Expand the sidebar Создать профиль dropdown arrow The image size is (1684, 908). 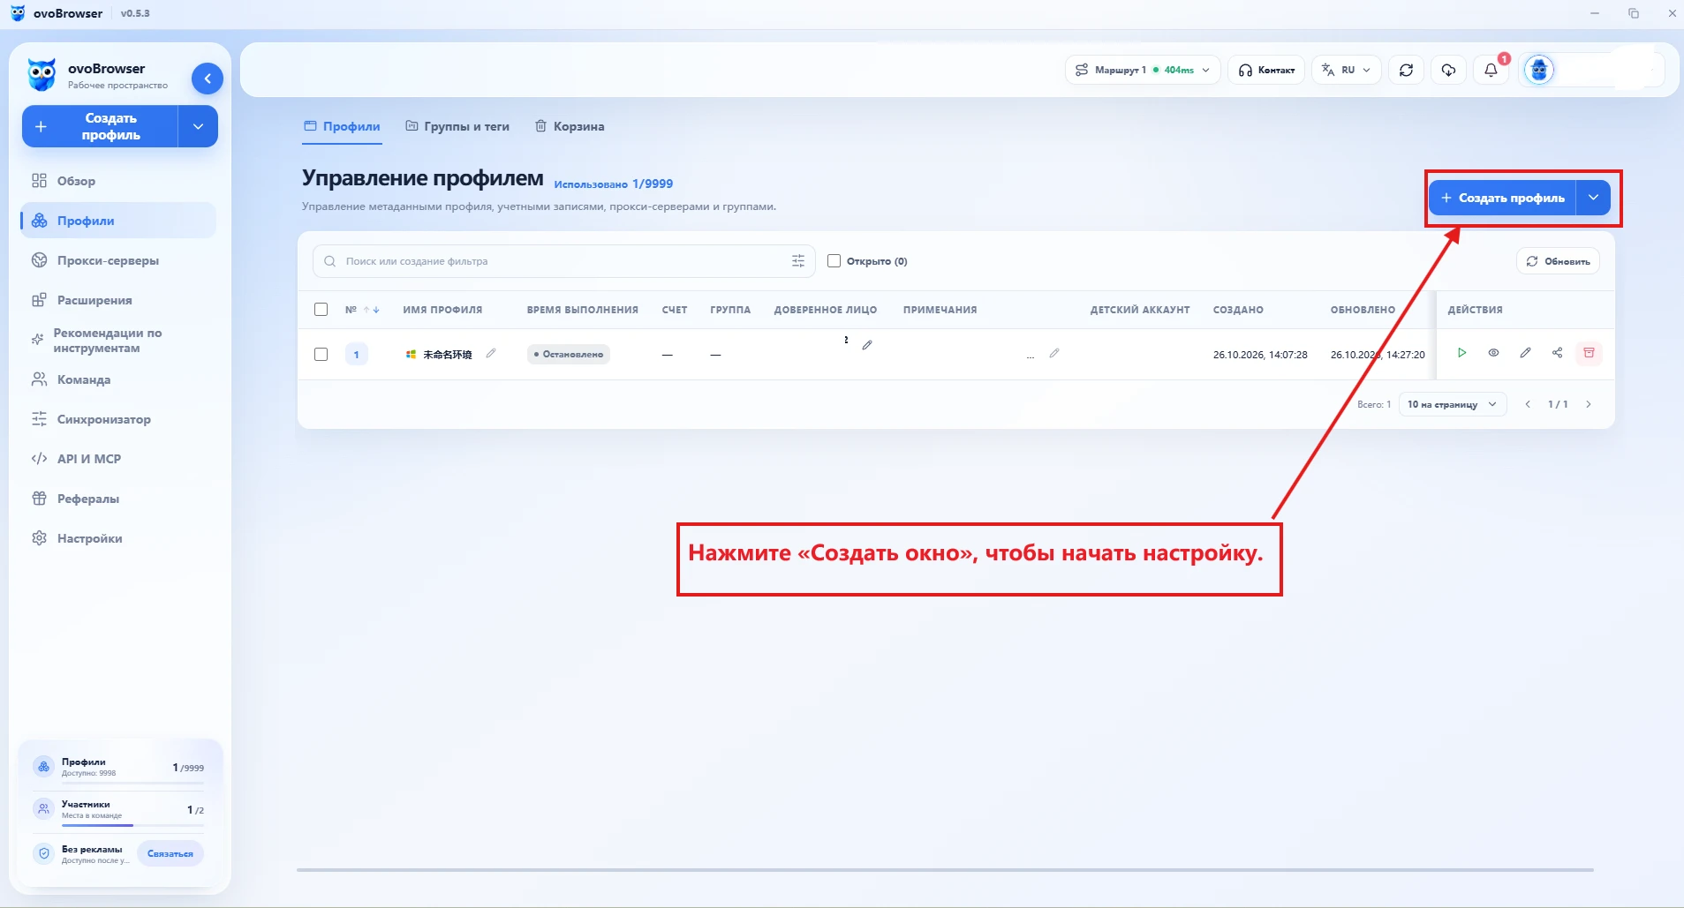pyautogui.click(x=198, y=126)
